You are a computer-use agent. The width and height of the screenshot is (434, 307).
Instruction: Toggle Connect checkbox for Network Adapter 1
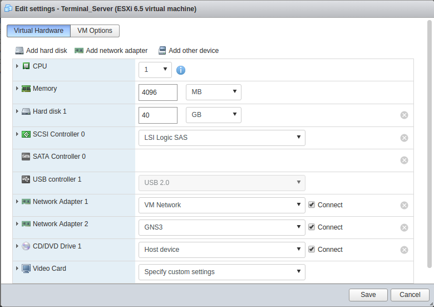coord(312,204)
